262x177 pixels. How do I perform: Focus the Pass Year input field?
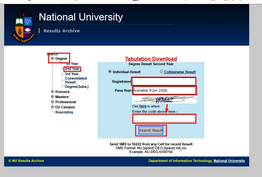pyautogui.click(x=164, y=90)
